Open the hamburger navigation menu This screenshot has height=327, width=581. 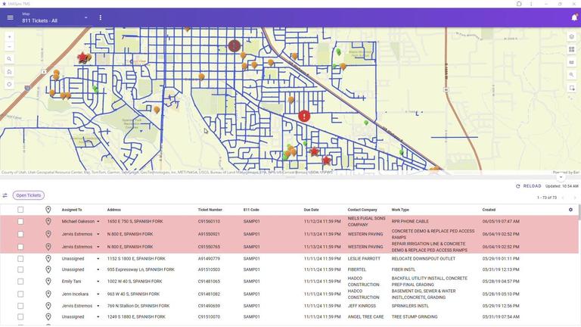(10, 17)
